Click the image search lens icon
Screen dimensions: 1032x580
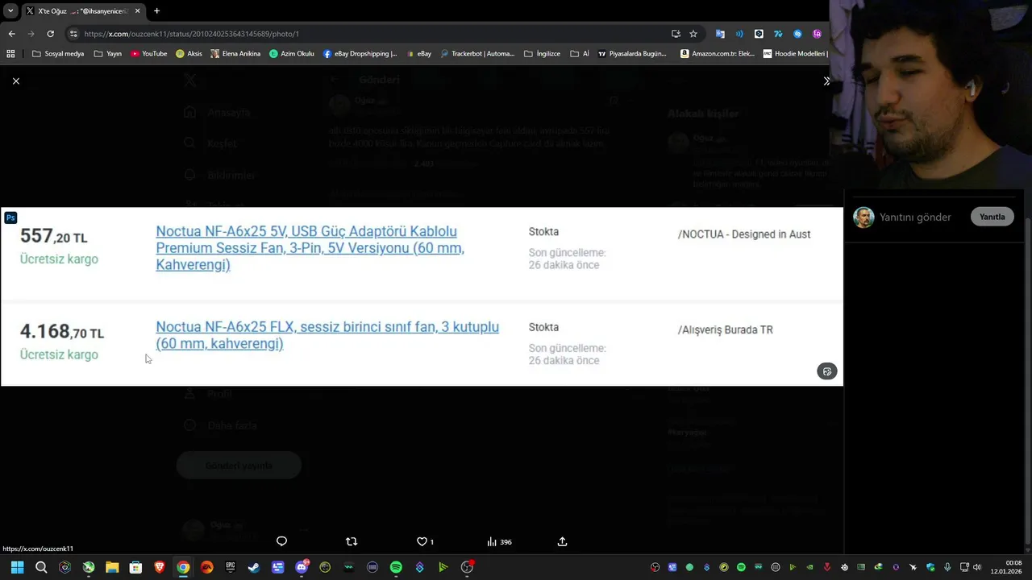(826, 371)
